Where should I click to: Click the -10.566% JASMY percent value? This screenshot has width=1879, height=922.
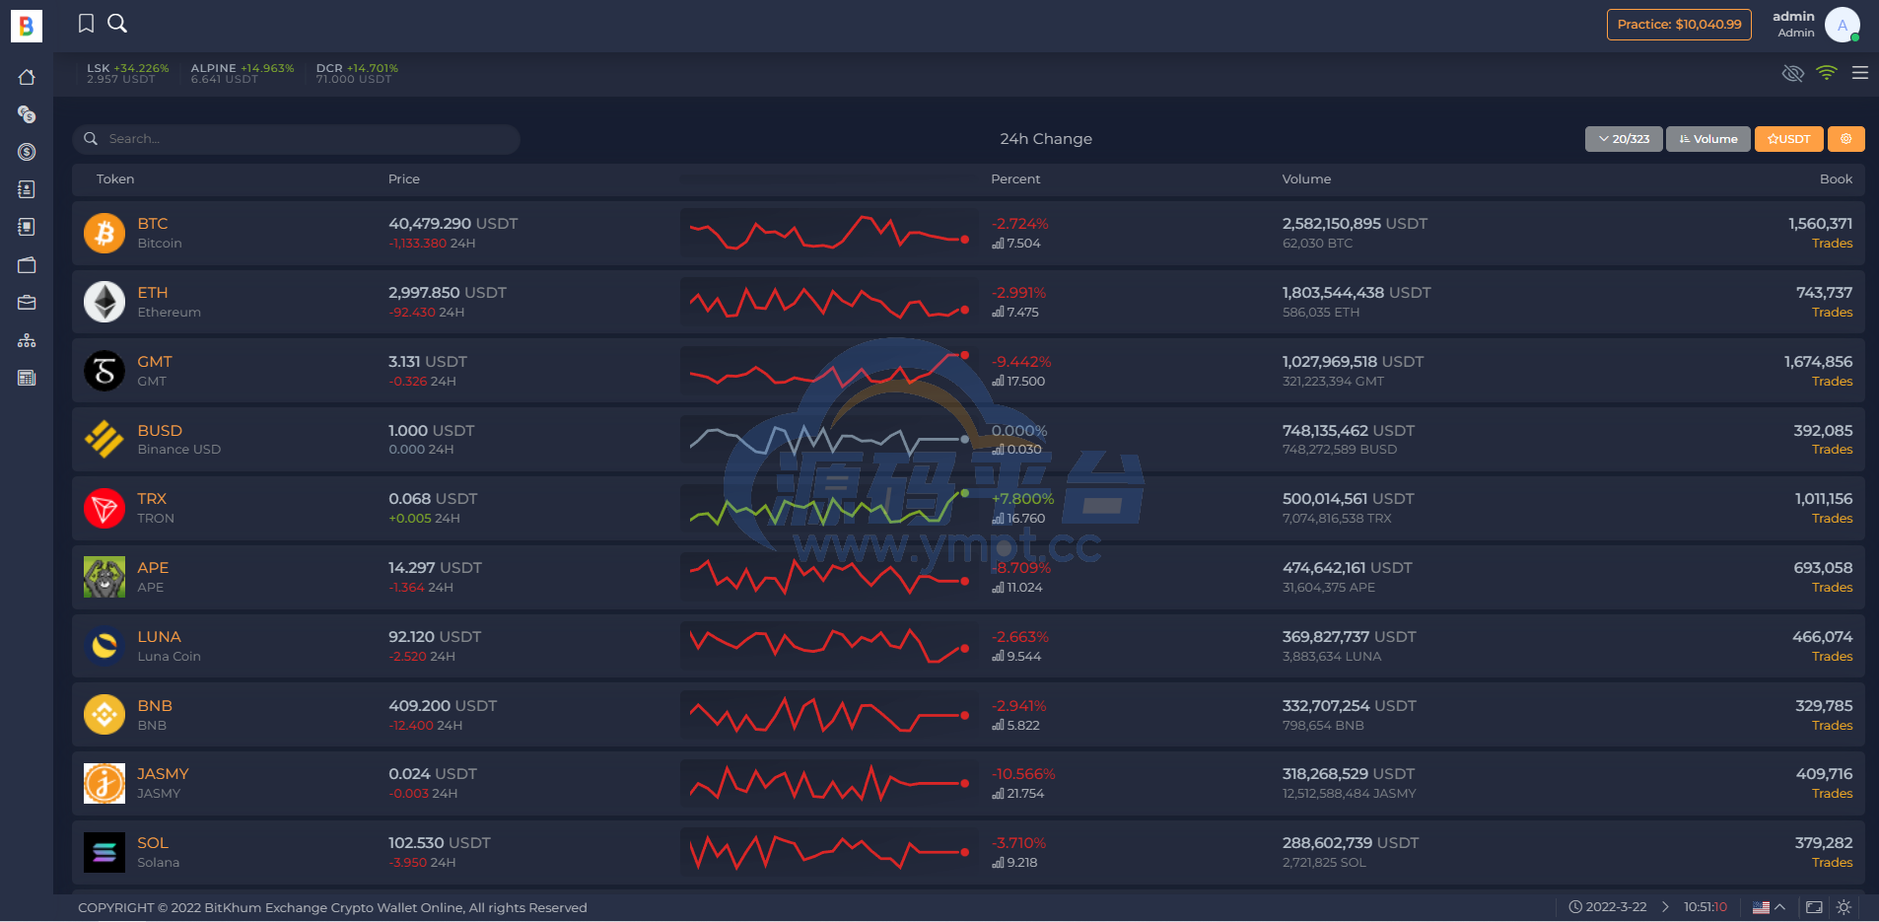(1023, 774)
